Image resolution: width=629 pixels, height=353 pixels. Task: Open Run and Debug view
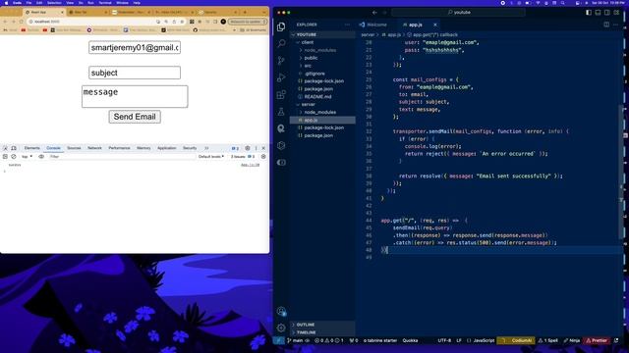pyautogui.click(x=281, y=77)
